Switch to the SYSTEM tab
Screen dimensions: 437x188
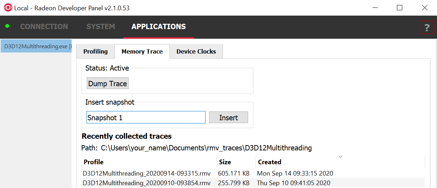[x=101, y=27]
